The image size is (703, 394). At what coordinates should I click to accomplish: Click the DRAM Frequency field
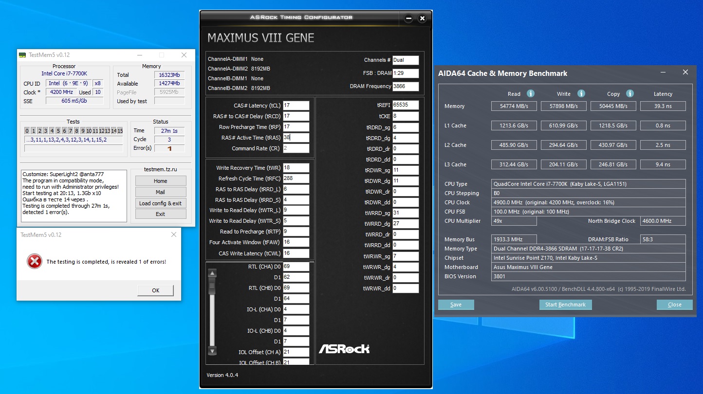[x=406, y=87]
